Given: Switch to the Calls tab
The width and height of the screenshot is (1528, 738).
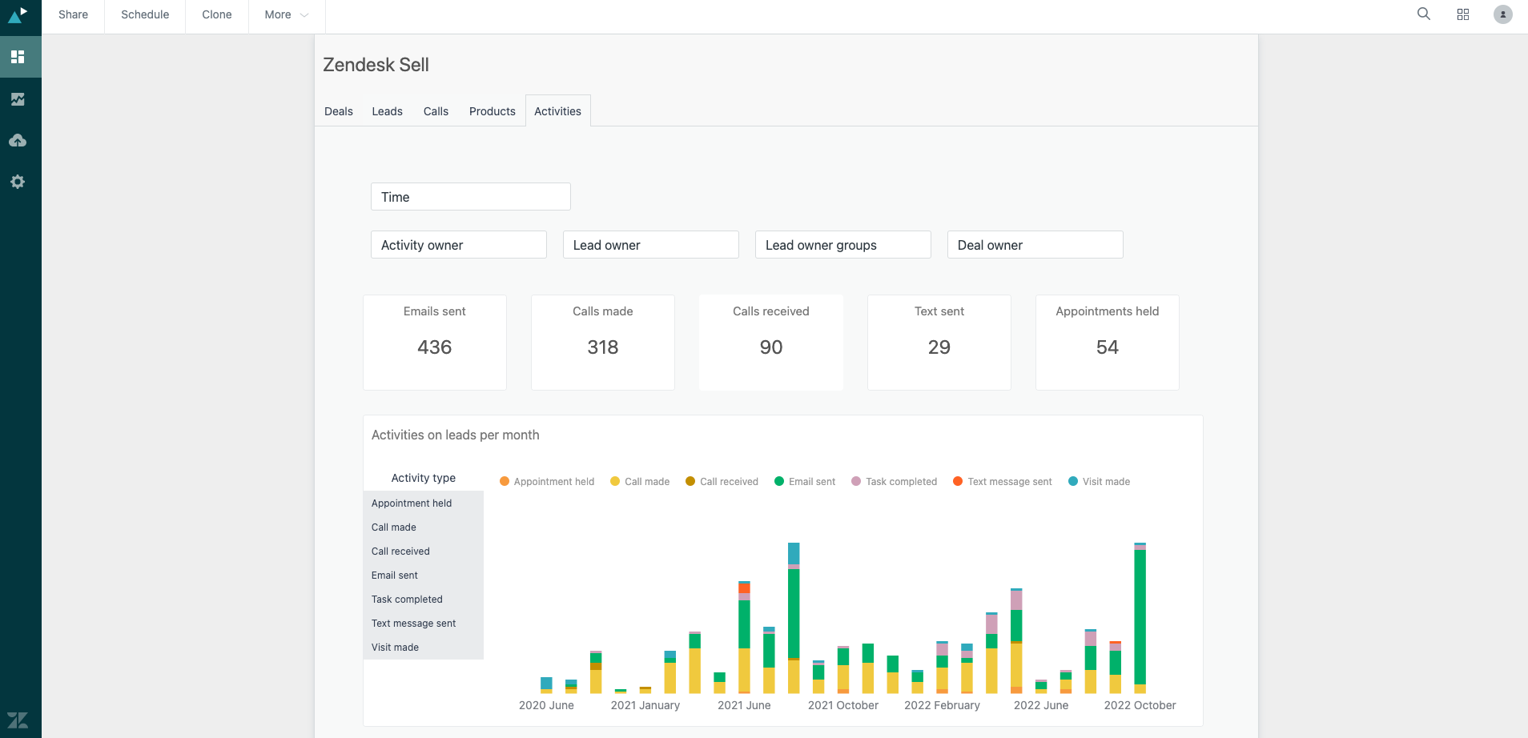Looking at the screenshot, I should point(436,111).
